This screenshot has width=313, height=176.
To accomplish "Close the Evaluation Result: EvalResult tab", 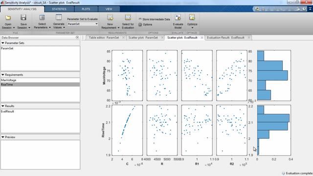I will [x=249, y=38].
